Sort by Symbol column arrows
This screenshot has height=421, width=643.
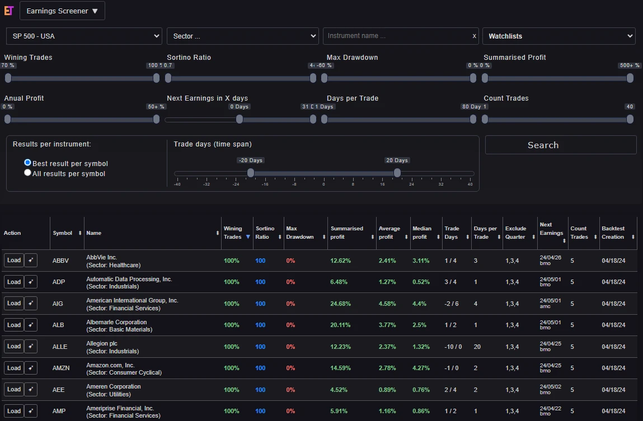click(x=79, y=233)
